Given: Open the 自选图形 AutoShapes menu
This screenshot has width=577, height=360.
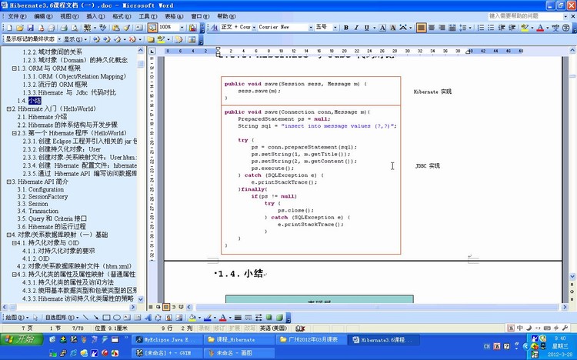Looking at the screenshot, I should click(62, 317).
